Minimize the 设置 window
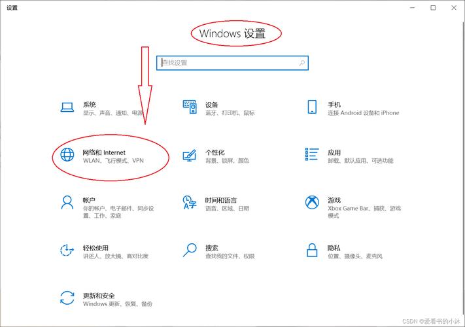Viewport: 465px width, 327px height. click(x=412, y=8)
